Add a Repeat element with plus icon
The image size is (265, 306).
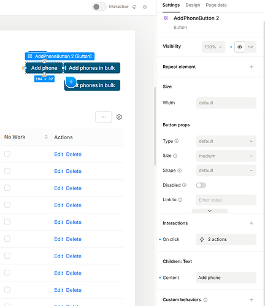click(x=251, y=67)
